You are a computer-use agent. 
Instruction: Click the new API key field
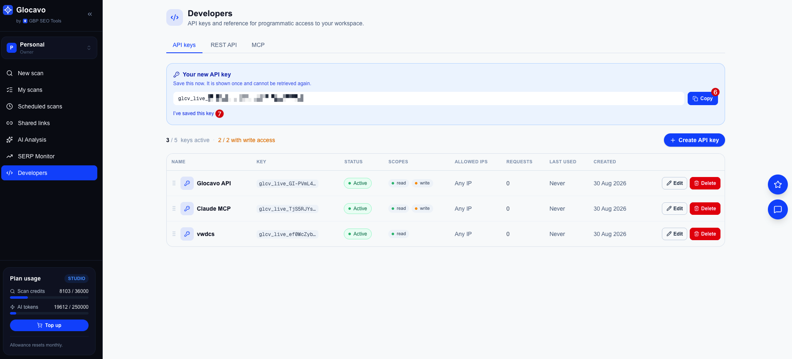click(429, 98)
